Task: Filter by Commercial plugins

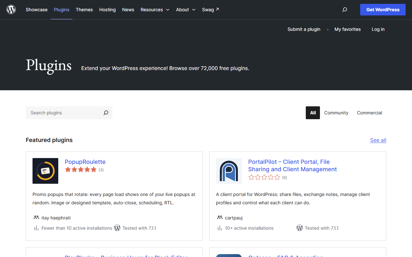Action: pyautogui.click(x=370, y=113)
